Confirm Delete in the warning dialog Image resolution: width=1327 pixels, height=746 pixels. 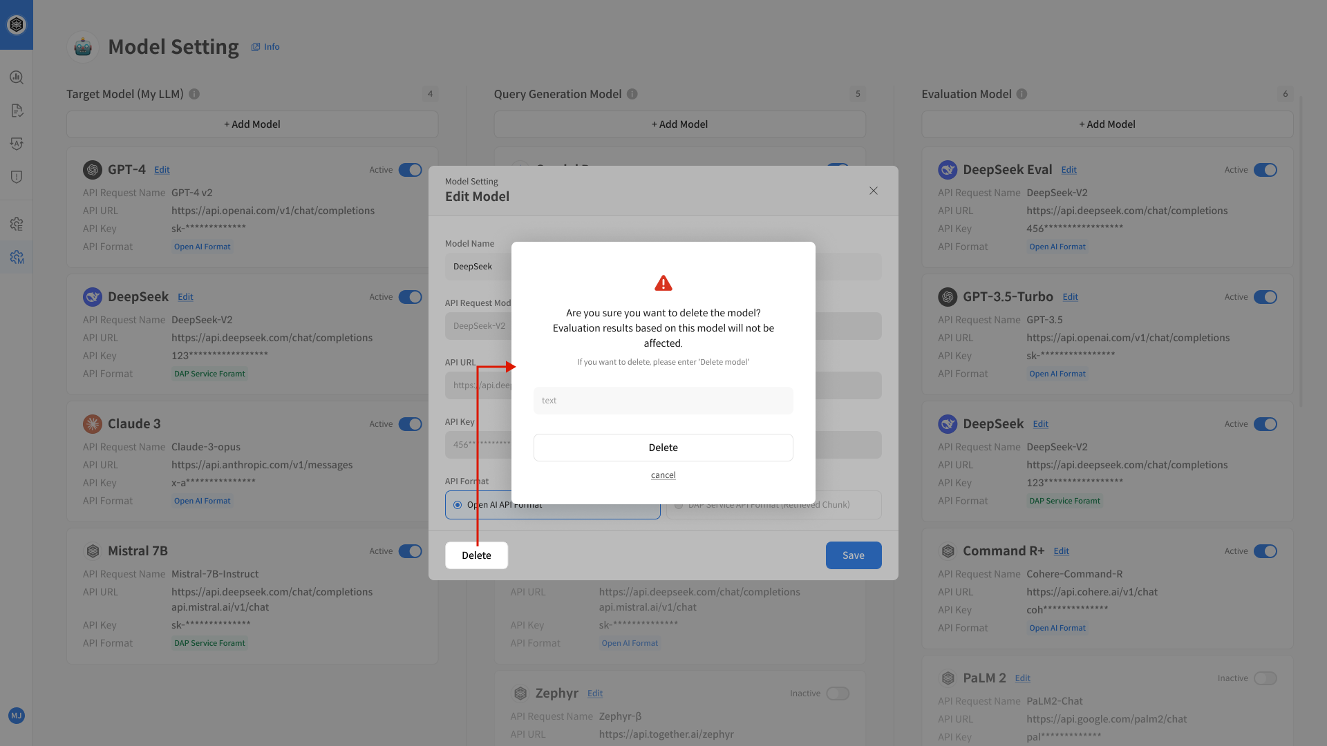click(x=663, y=448)
